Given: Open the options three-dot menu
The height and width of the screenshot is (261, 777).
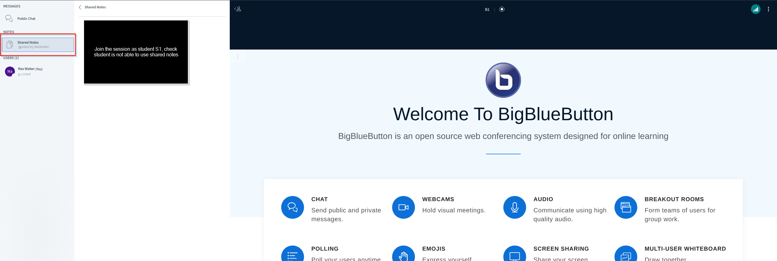Looking at the screenshot, I should (x=768, y=9).
